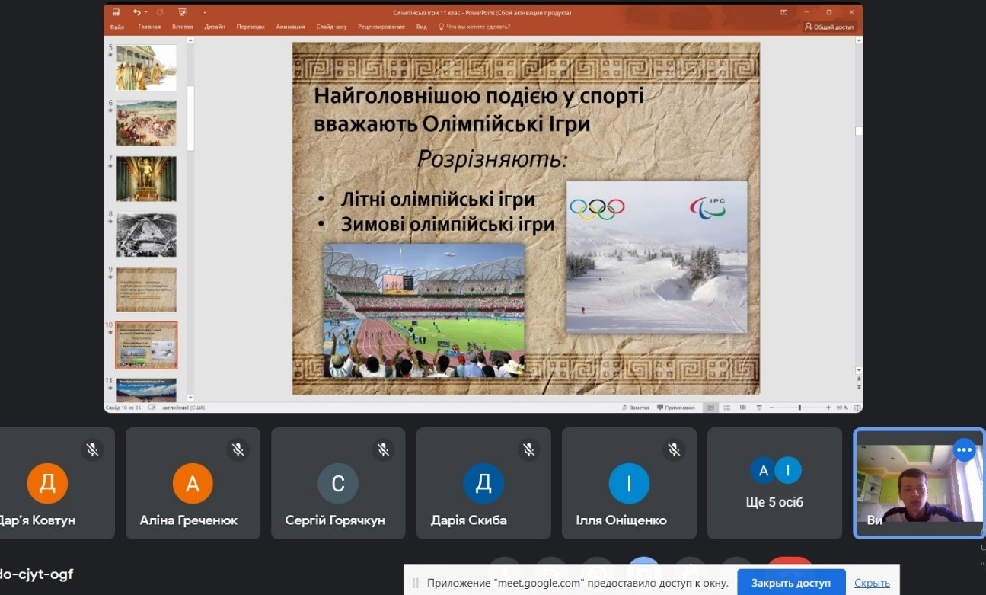Select slide 8 thumbnail in panel

(146, 235)
